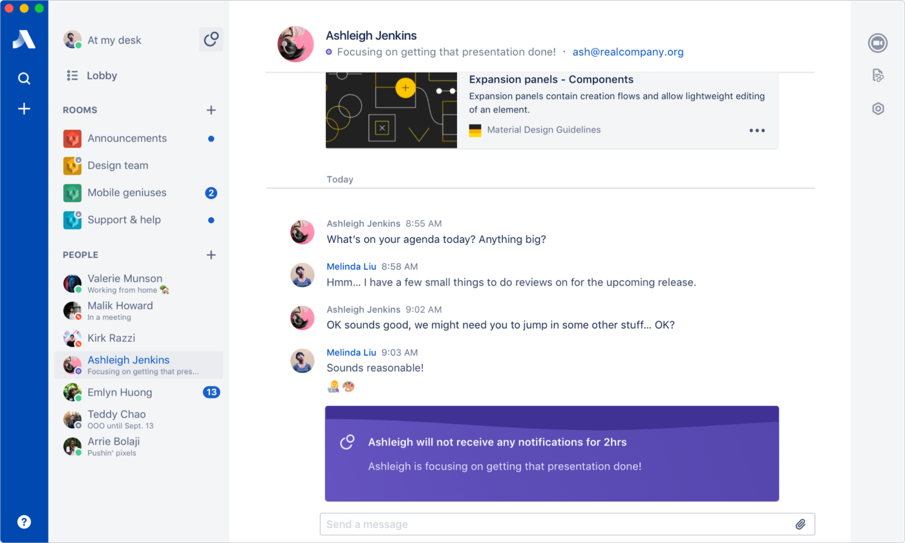Image resolution: width=905 pixels, height=543 pixels.
Task: Add a new room with the ROOMS plus
Action: tap(211, 110)
